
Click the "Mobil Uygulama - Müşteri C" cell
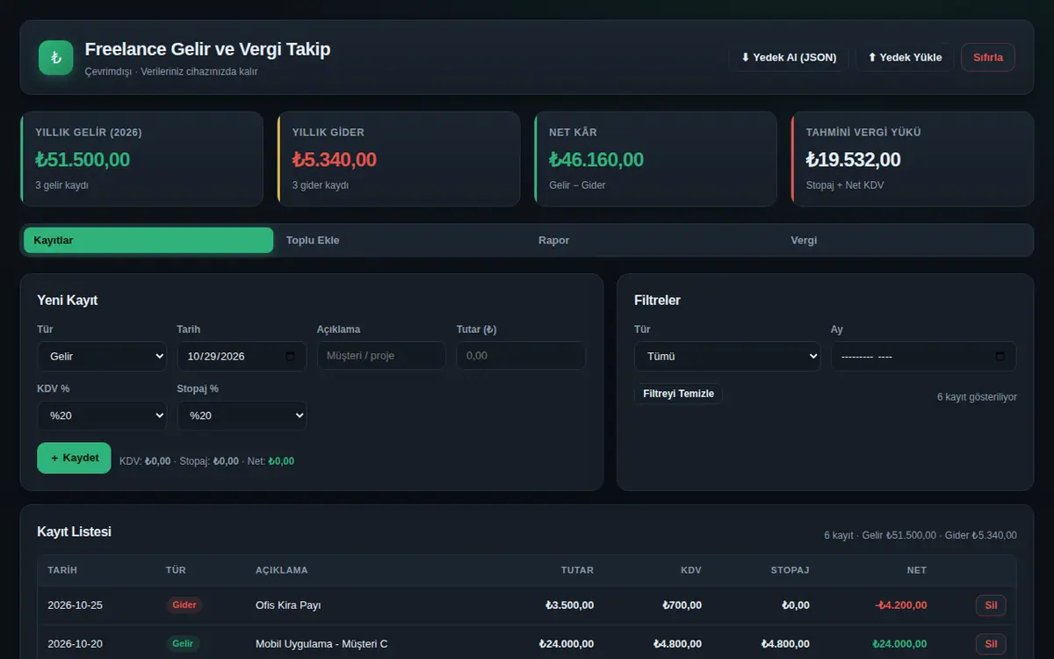tap(321, 644)
